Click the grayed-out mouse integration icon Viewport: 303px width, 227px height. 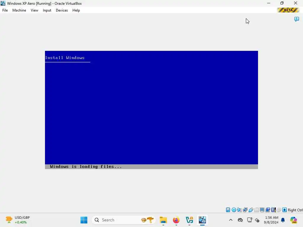pos(279,210)
